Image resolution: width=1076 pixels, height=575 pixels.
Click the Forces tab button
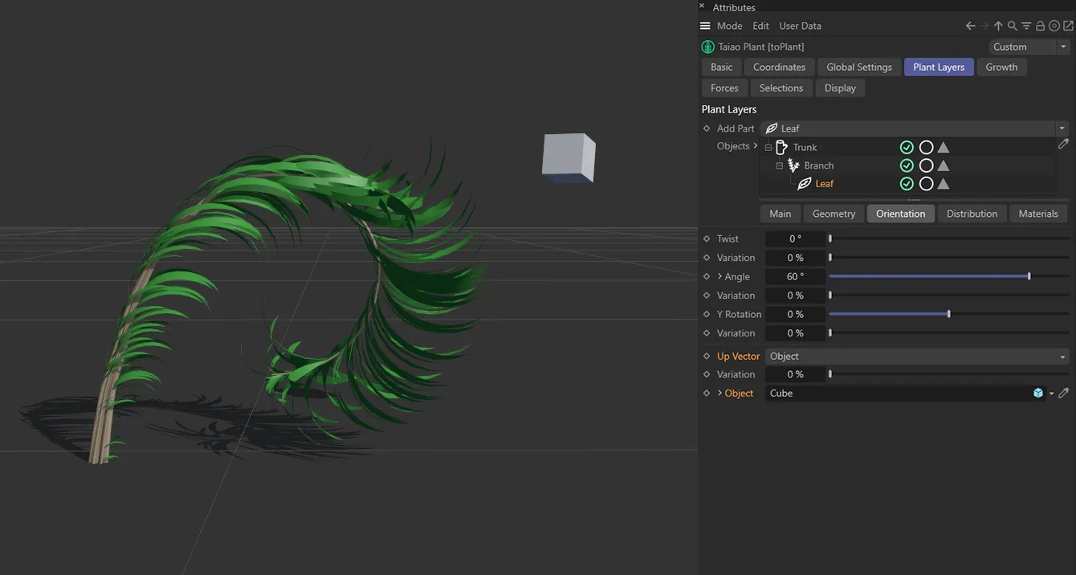[724, 88]
